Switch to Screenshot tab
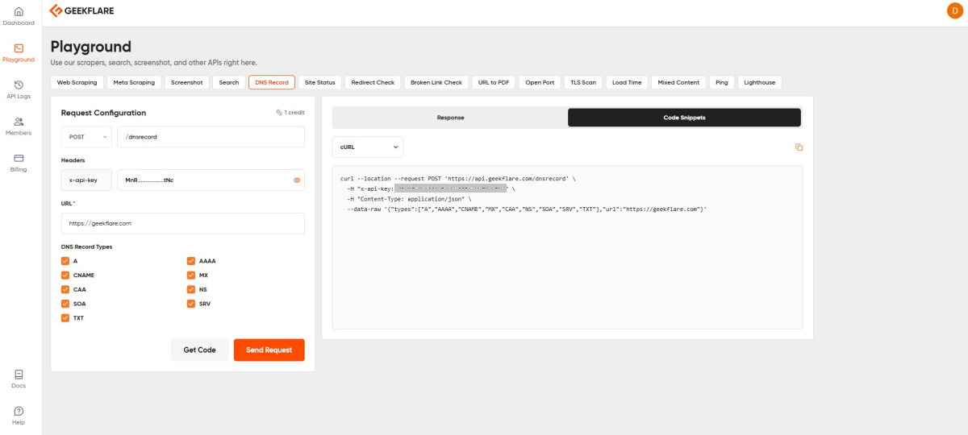The width and height of the screenshot is (968, 435). pos(187,82)
